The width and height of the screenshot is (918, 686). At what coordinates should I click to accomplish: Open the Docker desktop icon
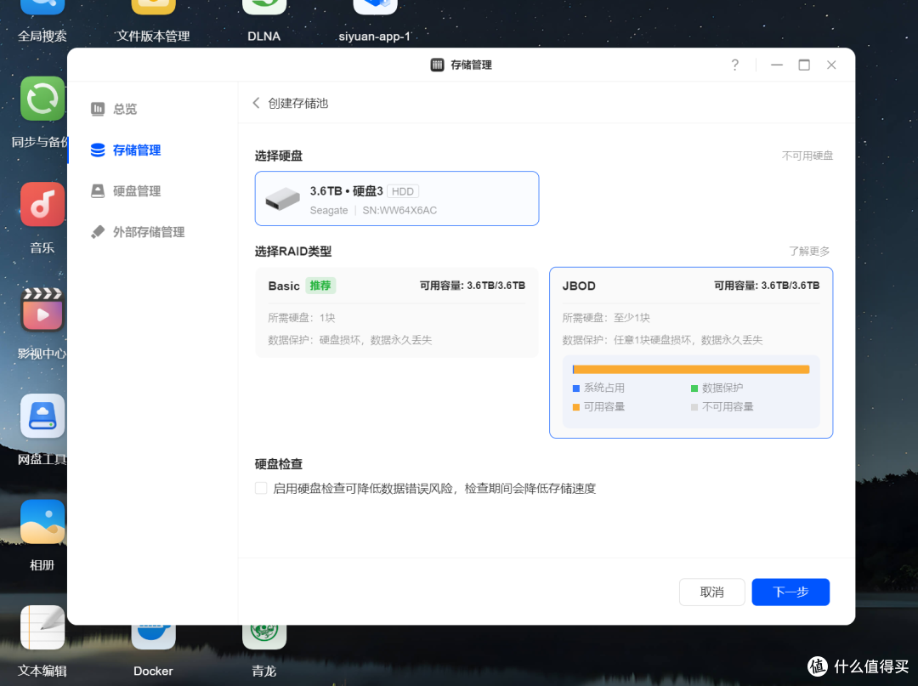click(153, 637)
